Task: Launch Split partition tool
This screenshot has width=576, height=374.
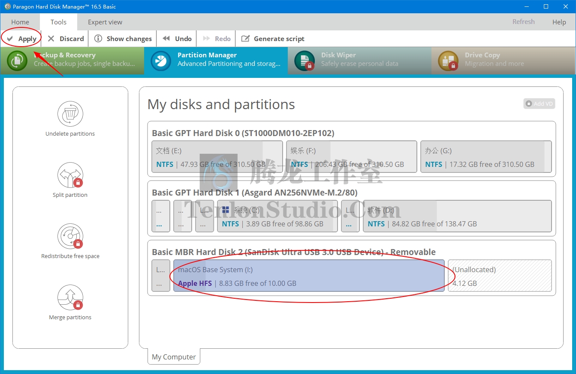Action: [x=70, y=180]
